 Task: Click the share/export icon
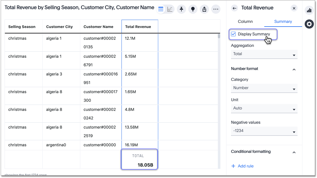[204, 9]
